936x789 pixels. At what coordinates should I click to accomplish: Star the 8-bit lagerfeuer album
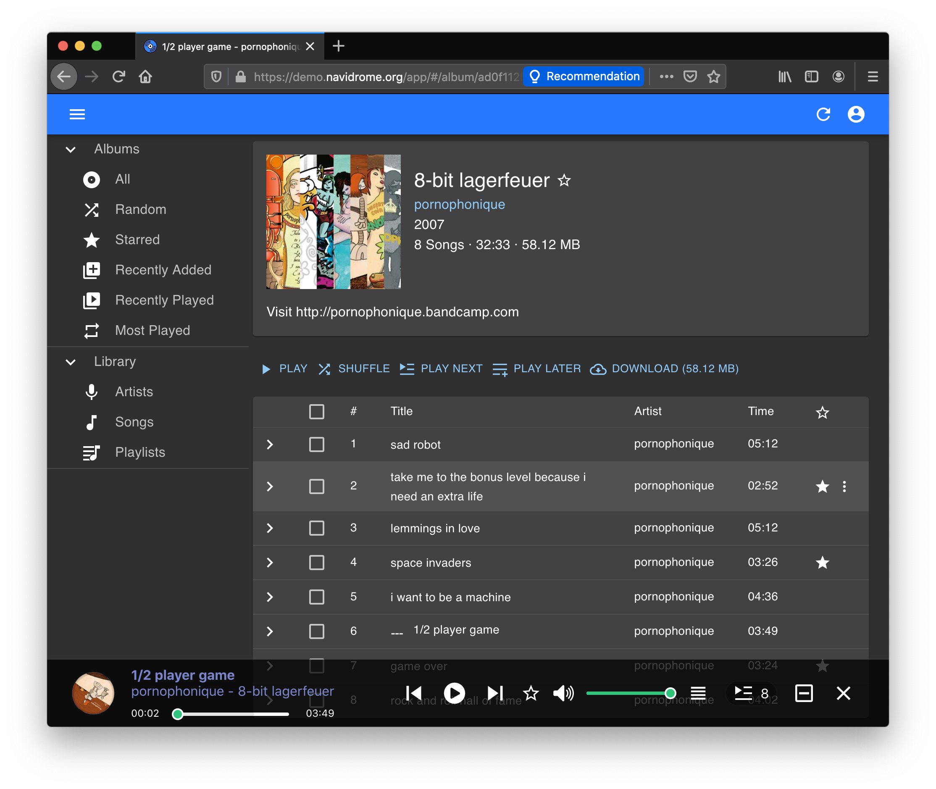point(564,180)
